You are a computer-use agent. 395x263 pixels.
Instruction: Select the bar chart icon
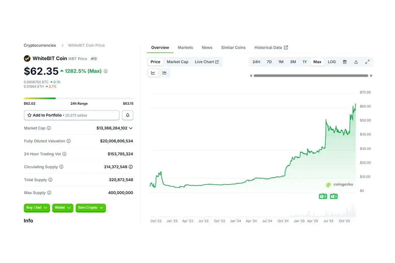(164, 73)
